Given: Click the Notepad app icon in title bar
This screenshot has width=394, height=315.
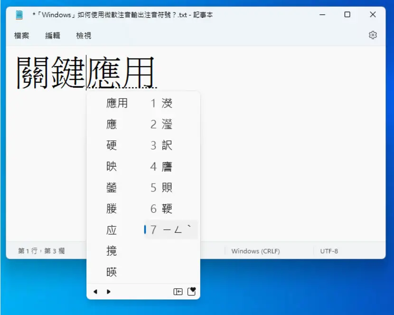Looking at the screenshot, I should point(19,15).
